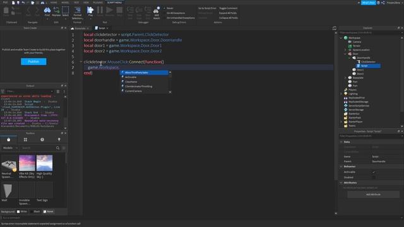Click the Stop square icon

[x=119, y=10]
